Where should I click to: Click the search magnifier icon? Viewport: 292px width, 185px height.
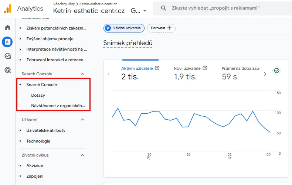(163, 8)
